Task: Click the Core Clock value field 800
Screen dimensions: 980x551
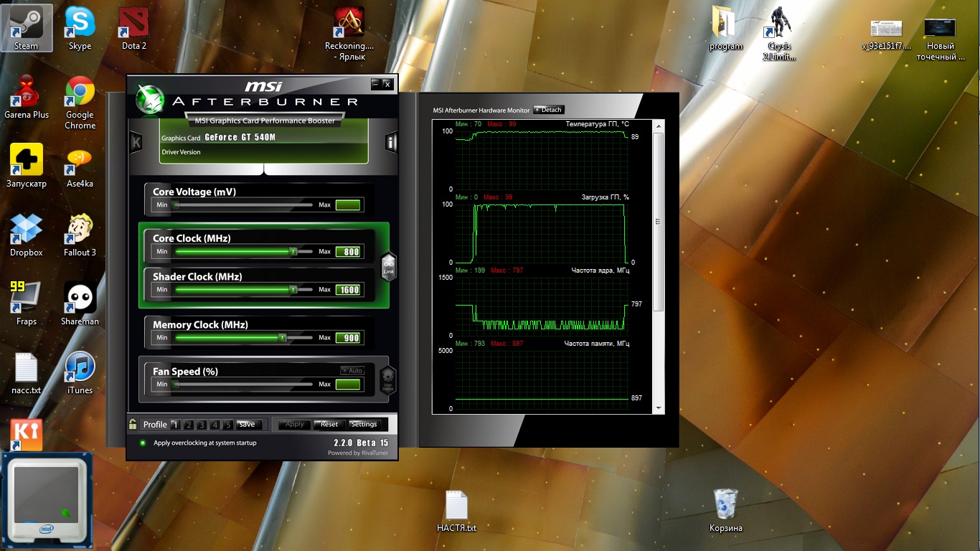Action: pos(348,252)
